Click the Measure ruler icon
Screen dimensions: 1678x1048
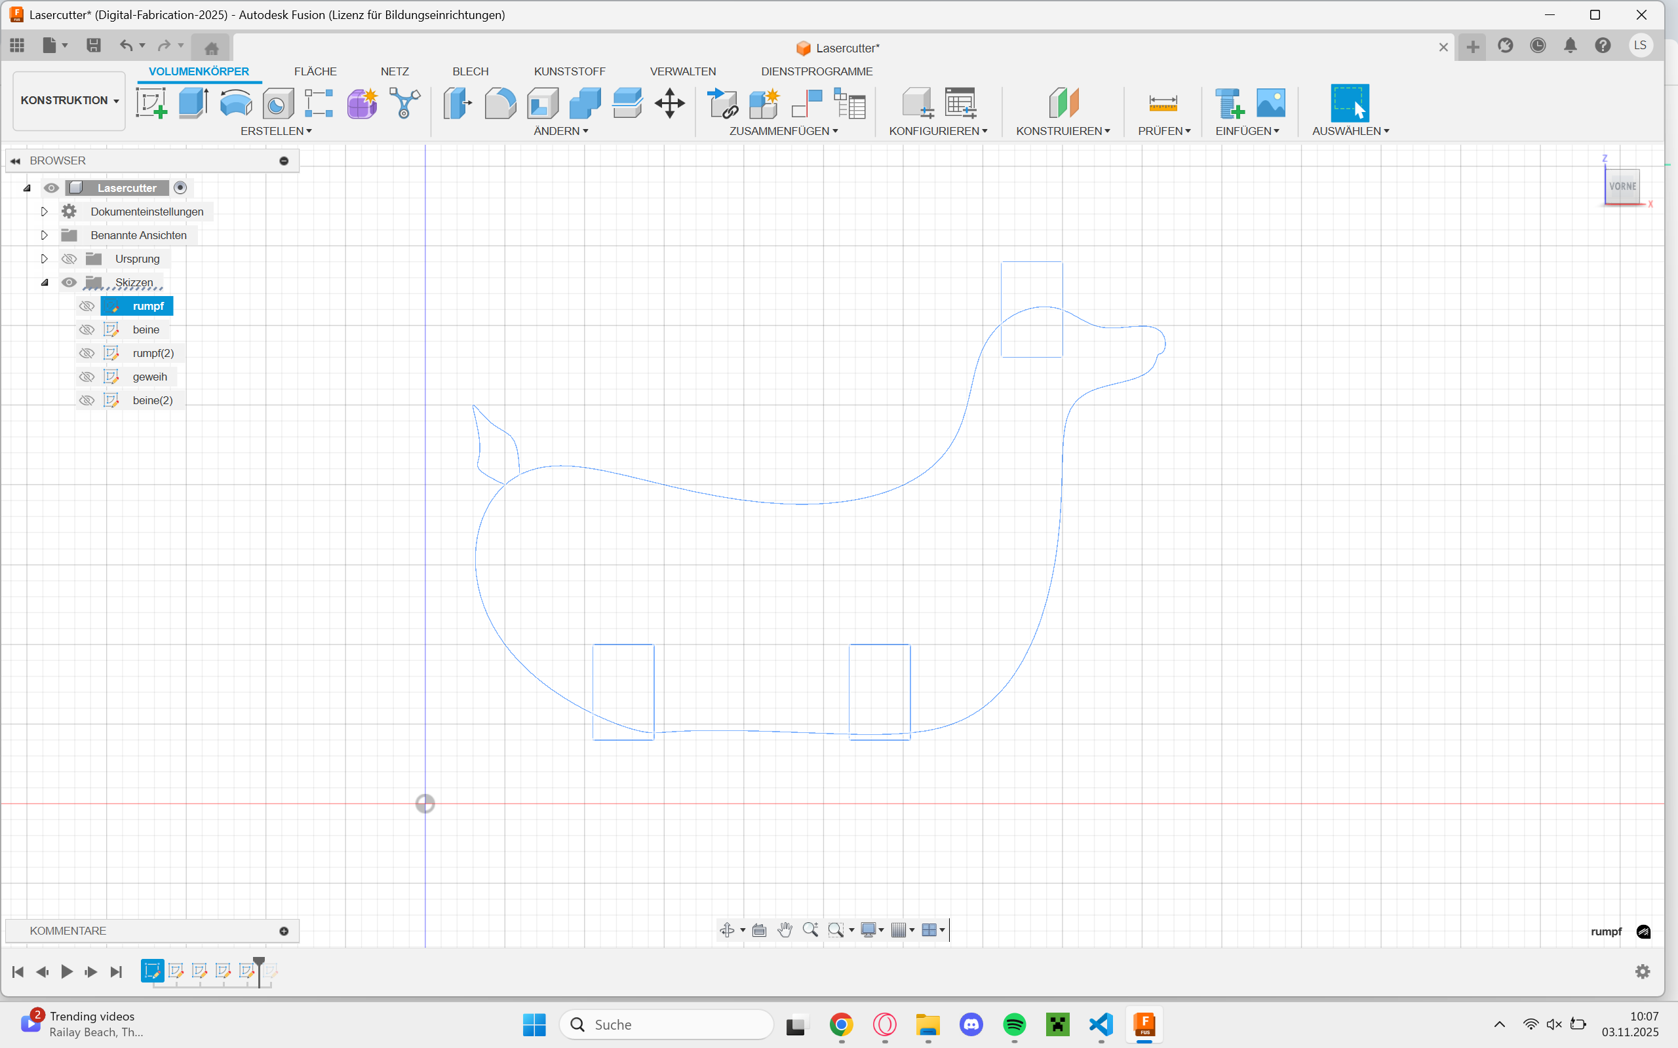click(x=1163, y=103)
